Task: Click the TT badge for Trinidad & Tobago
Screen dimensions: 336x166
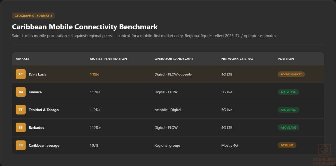Action: pyautogui.click(x=21, y=110)
